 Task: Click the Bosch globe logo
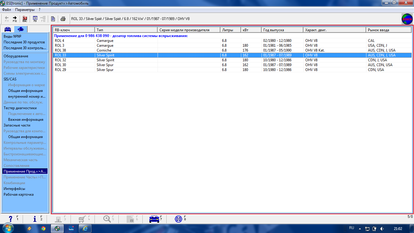(x=407, y=19)
